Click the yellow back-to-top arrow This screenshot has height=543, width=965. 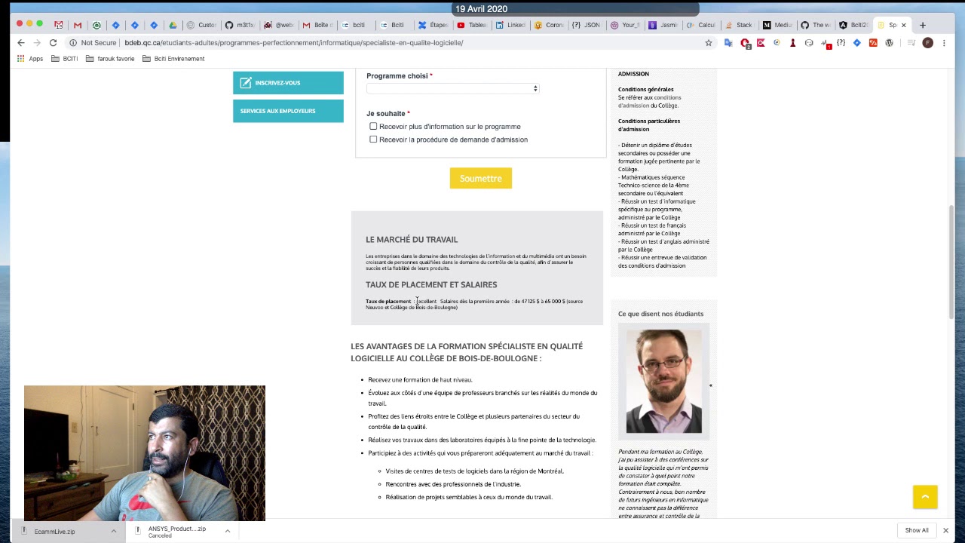(x=925, y=496)
